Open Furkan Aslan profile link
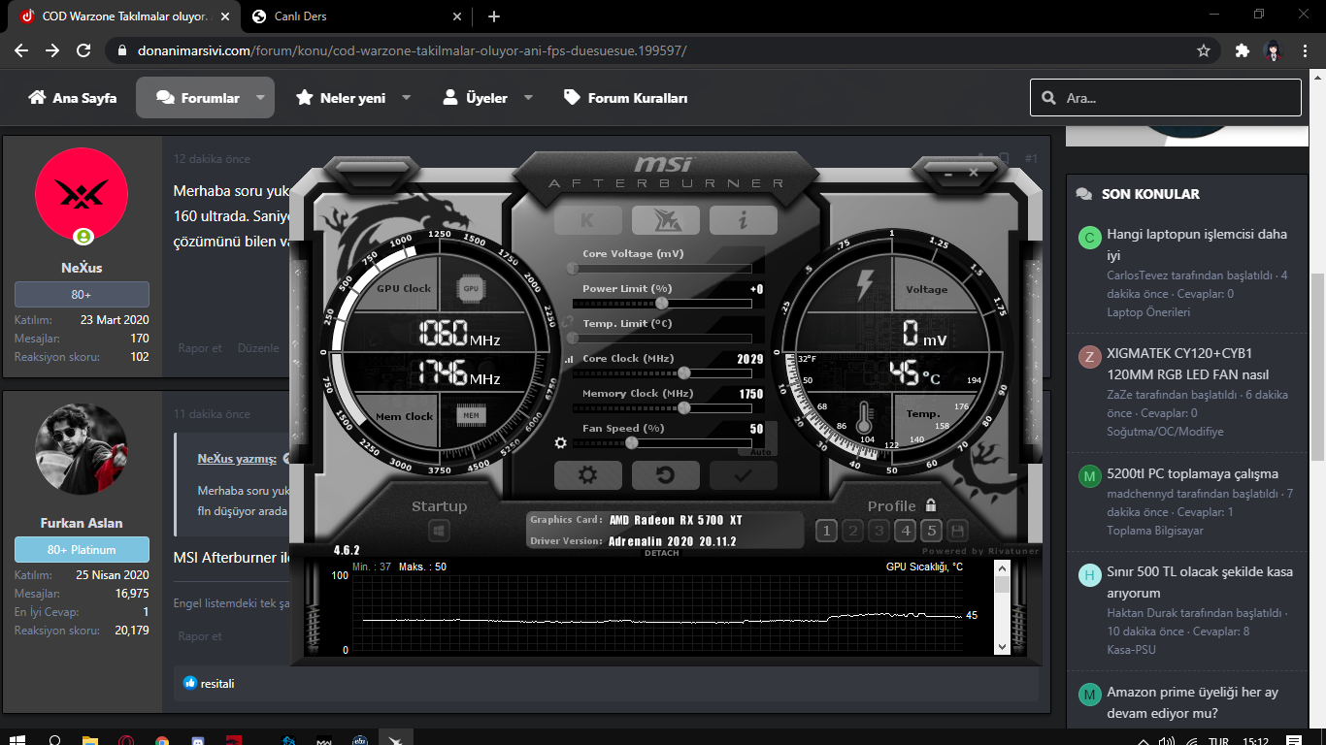This screenshot has width=1326, height=745. [x=82, y=523]
